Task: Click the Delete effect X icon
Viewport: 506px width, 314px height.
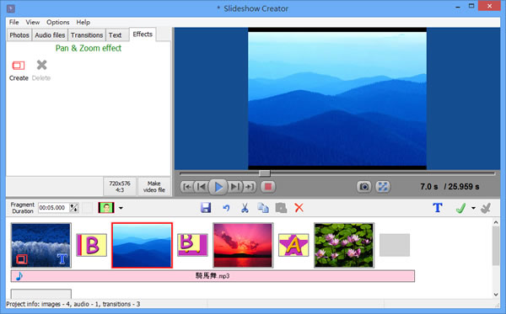Action: coord(41,65)
